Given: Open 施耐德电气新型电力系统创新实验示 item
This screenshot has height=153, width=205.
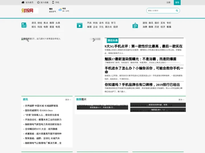Looking at the screenshot, I should click(43, 124).
